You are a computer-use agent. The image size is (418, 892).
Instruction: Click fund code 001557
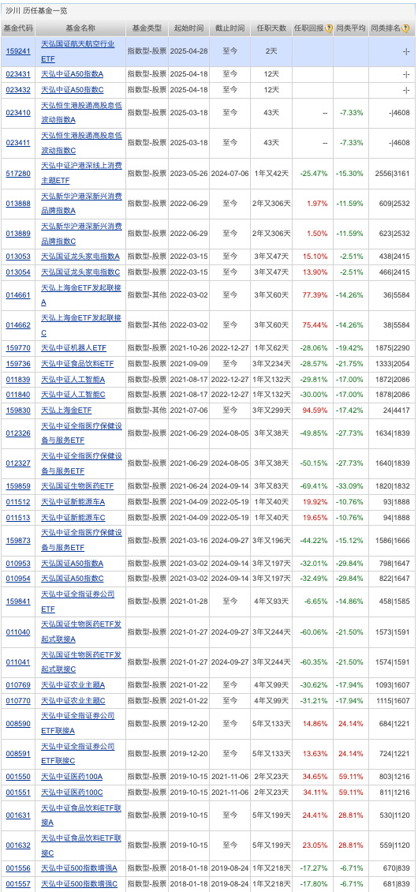(x=17, y=883)
